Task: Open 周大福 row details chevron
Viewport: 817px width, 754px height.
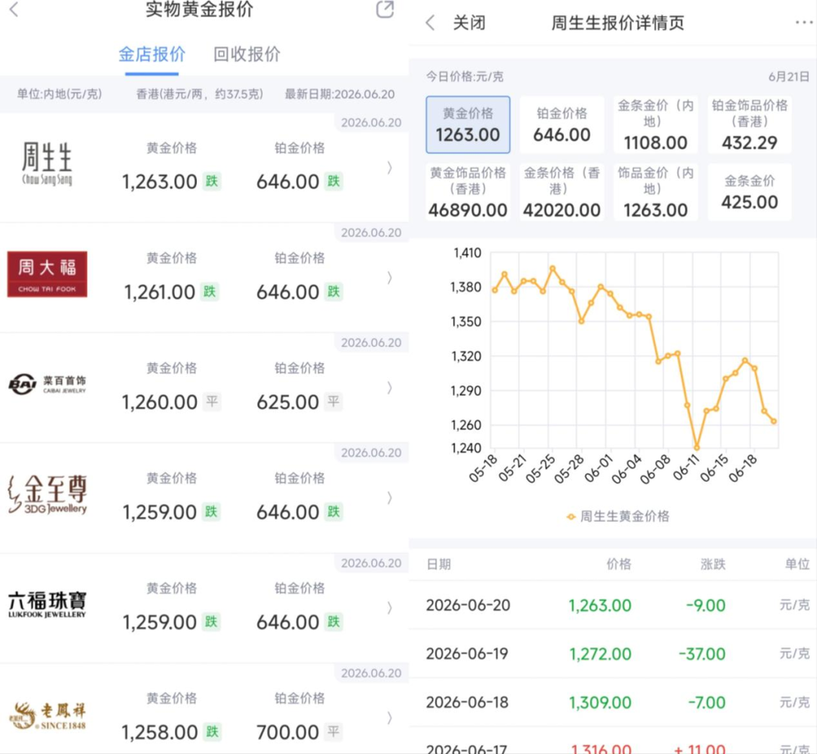Action: tap(389, 278)
